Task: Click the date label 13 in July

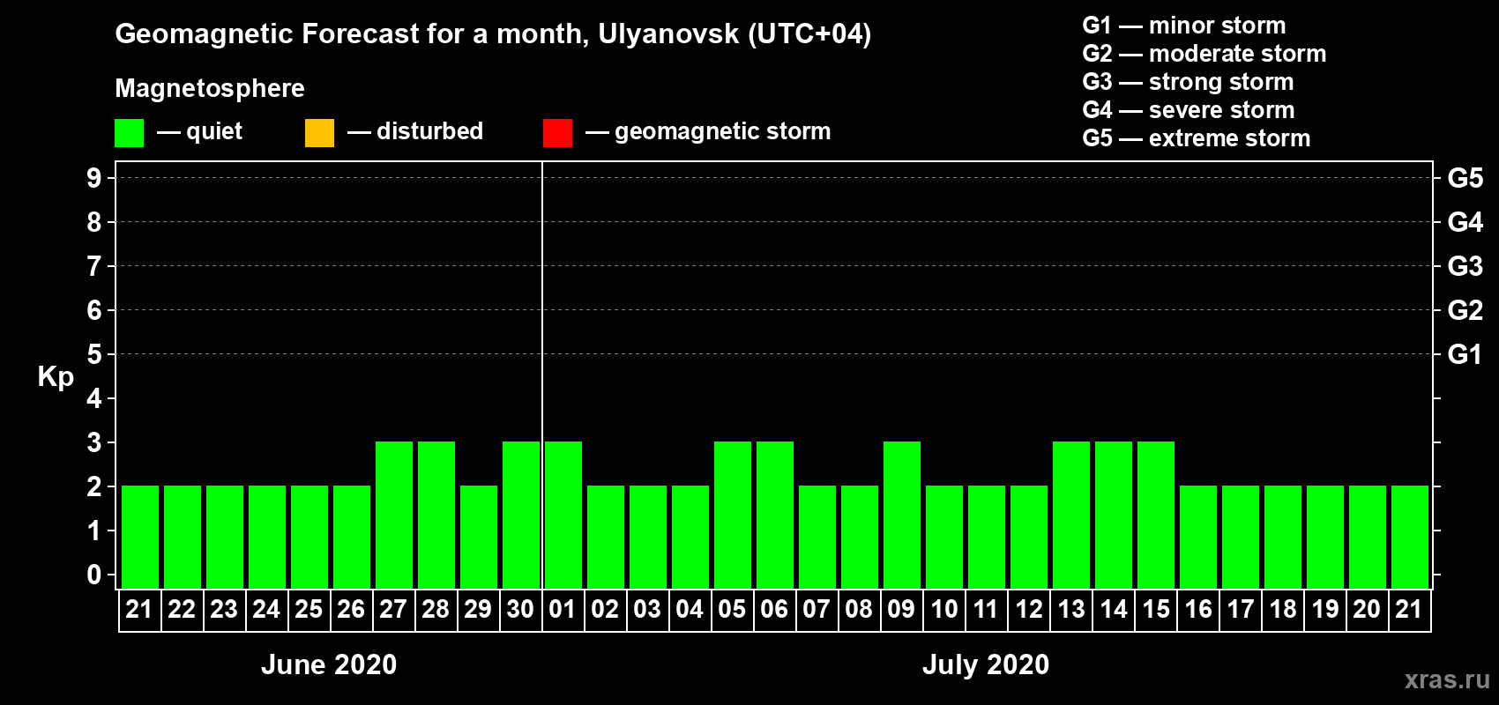Action: 1071,609
